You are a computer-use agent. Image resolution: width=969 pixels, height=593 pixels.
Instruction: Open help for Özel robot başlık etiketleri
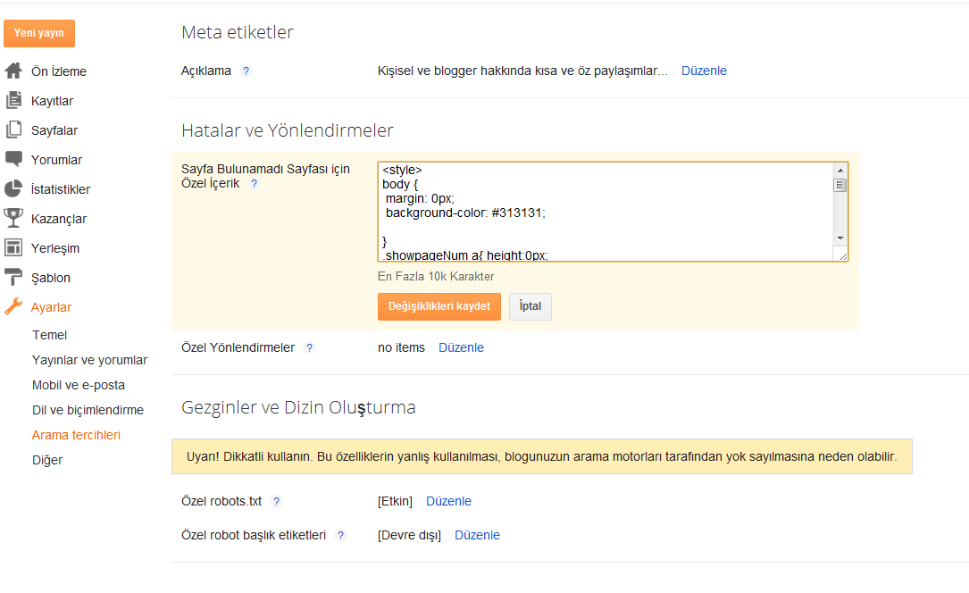340,536
